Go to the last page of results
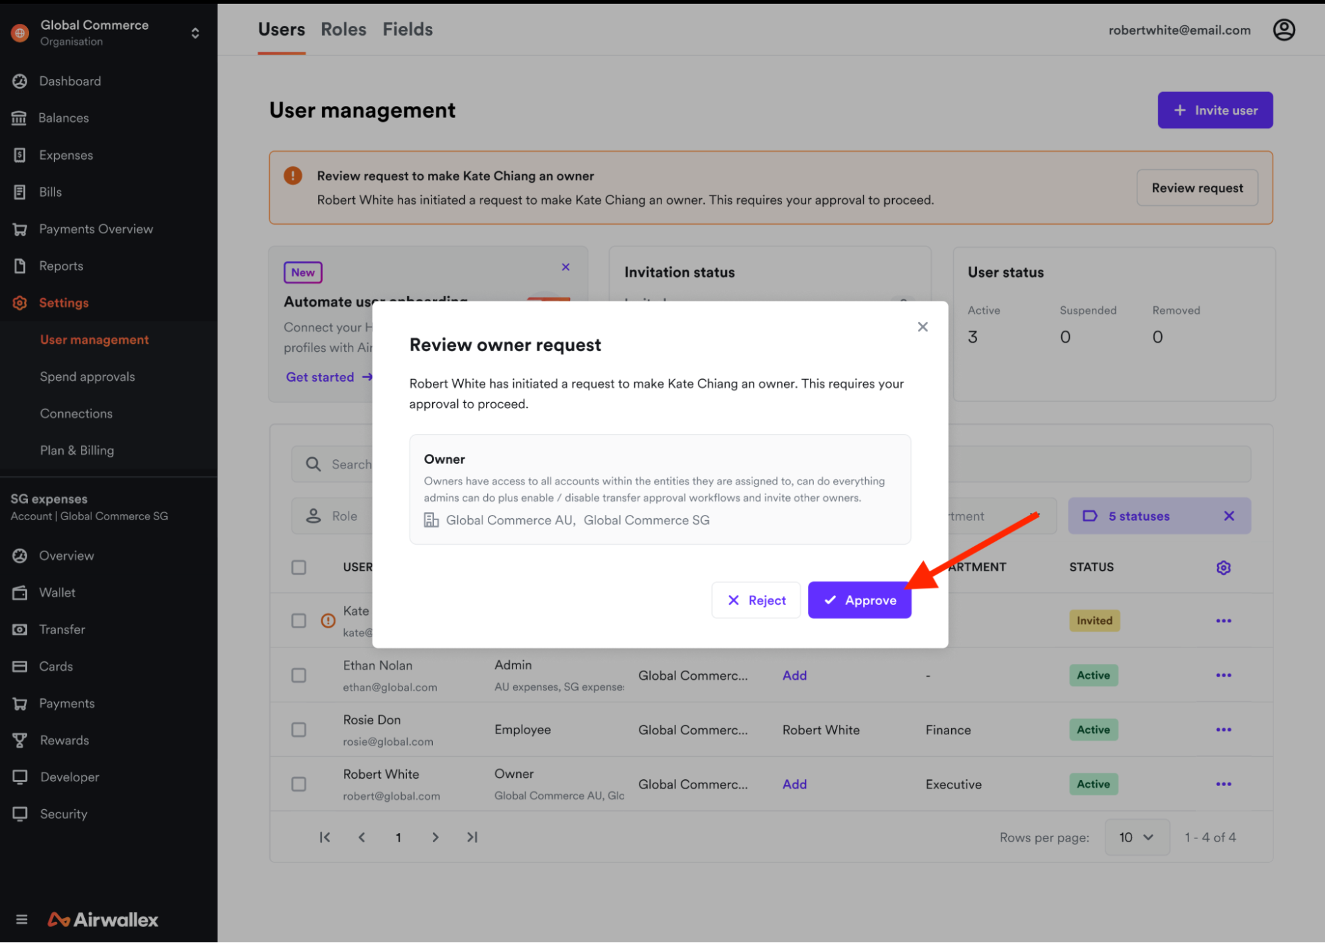The height and width of the screenshot is (943, 1325). click(x=472, y=837)
